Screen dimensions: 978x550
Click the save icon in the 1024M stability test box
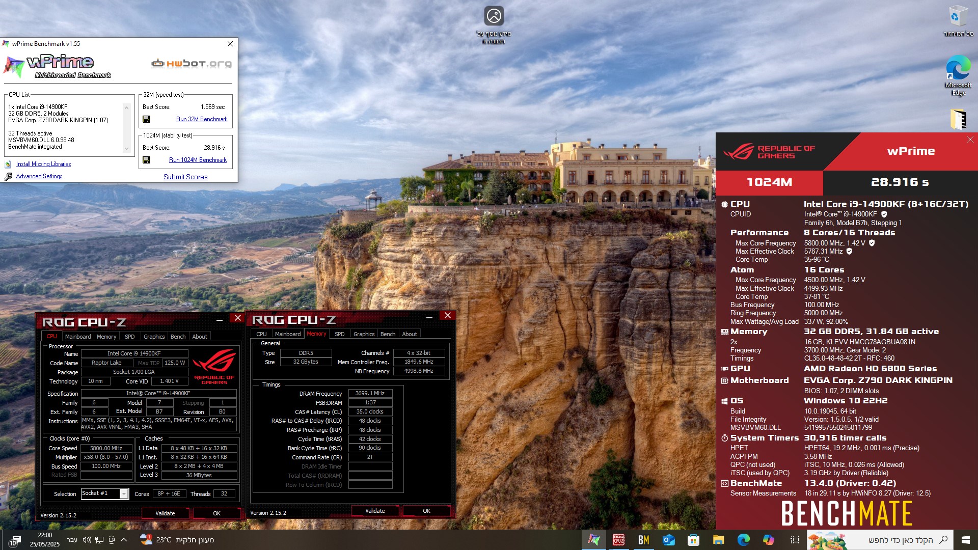pos(146,160)
